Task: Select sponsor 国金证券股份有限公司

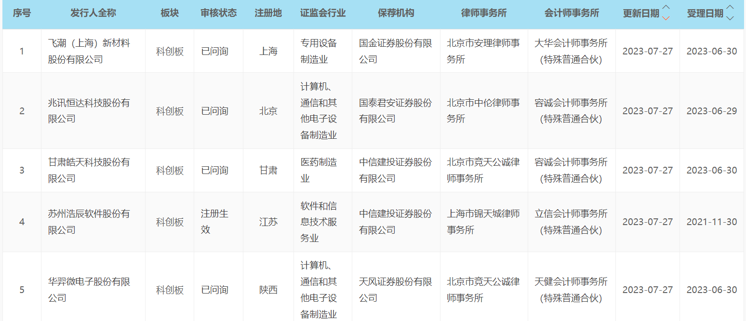Action: 396,51
